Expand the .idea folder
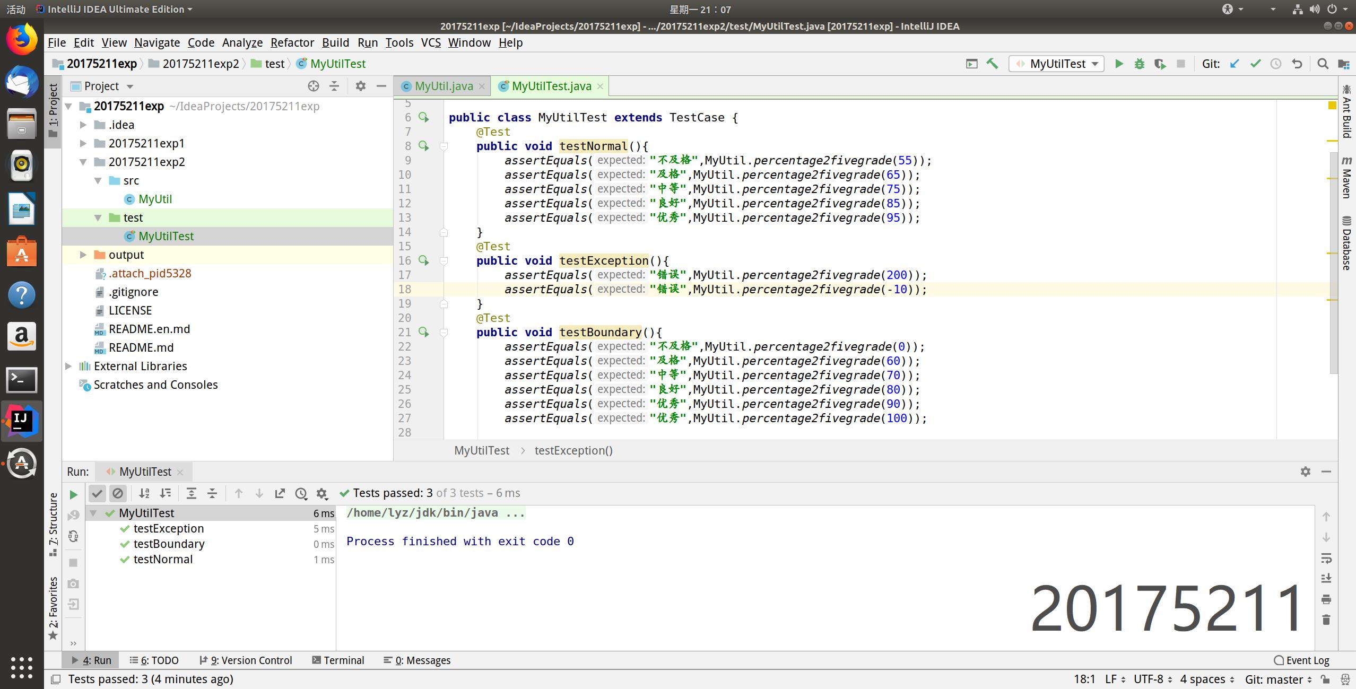The image size is (1356, 689). (x=83, y=125)
